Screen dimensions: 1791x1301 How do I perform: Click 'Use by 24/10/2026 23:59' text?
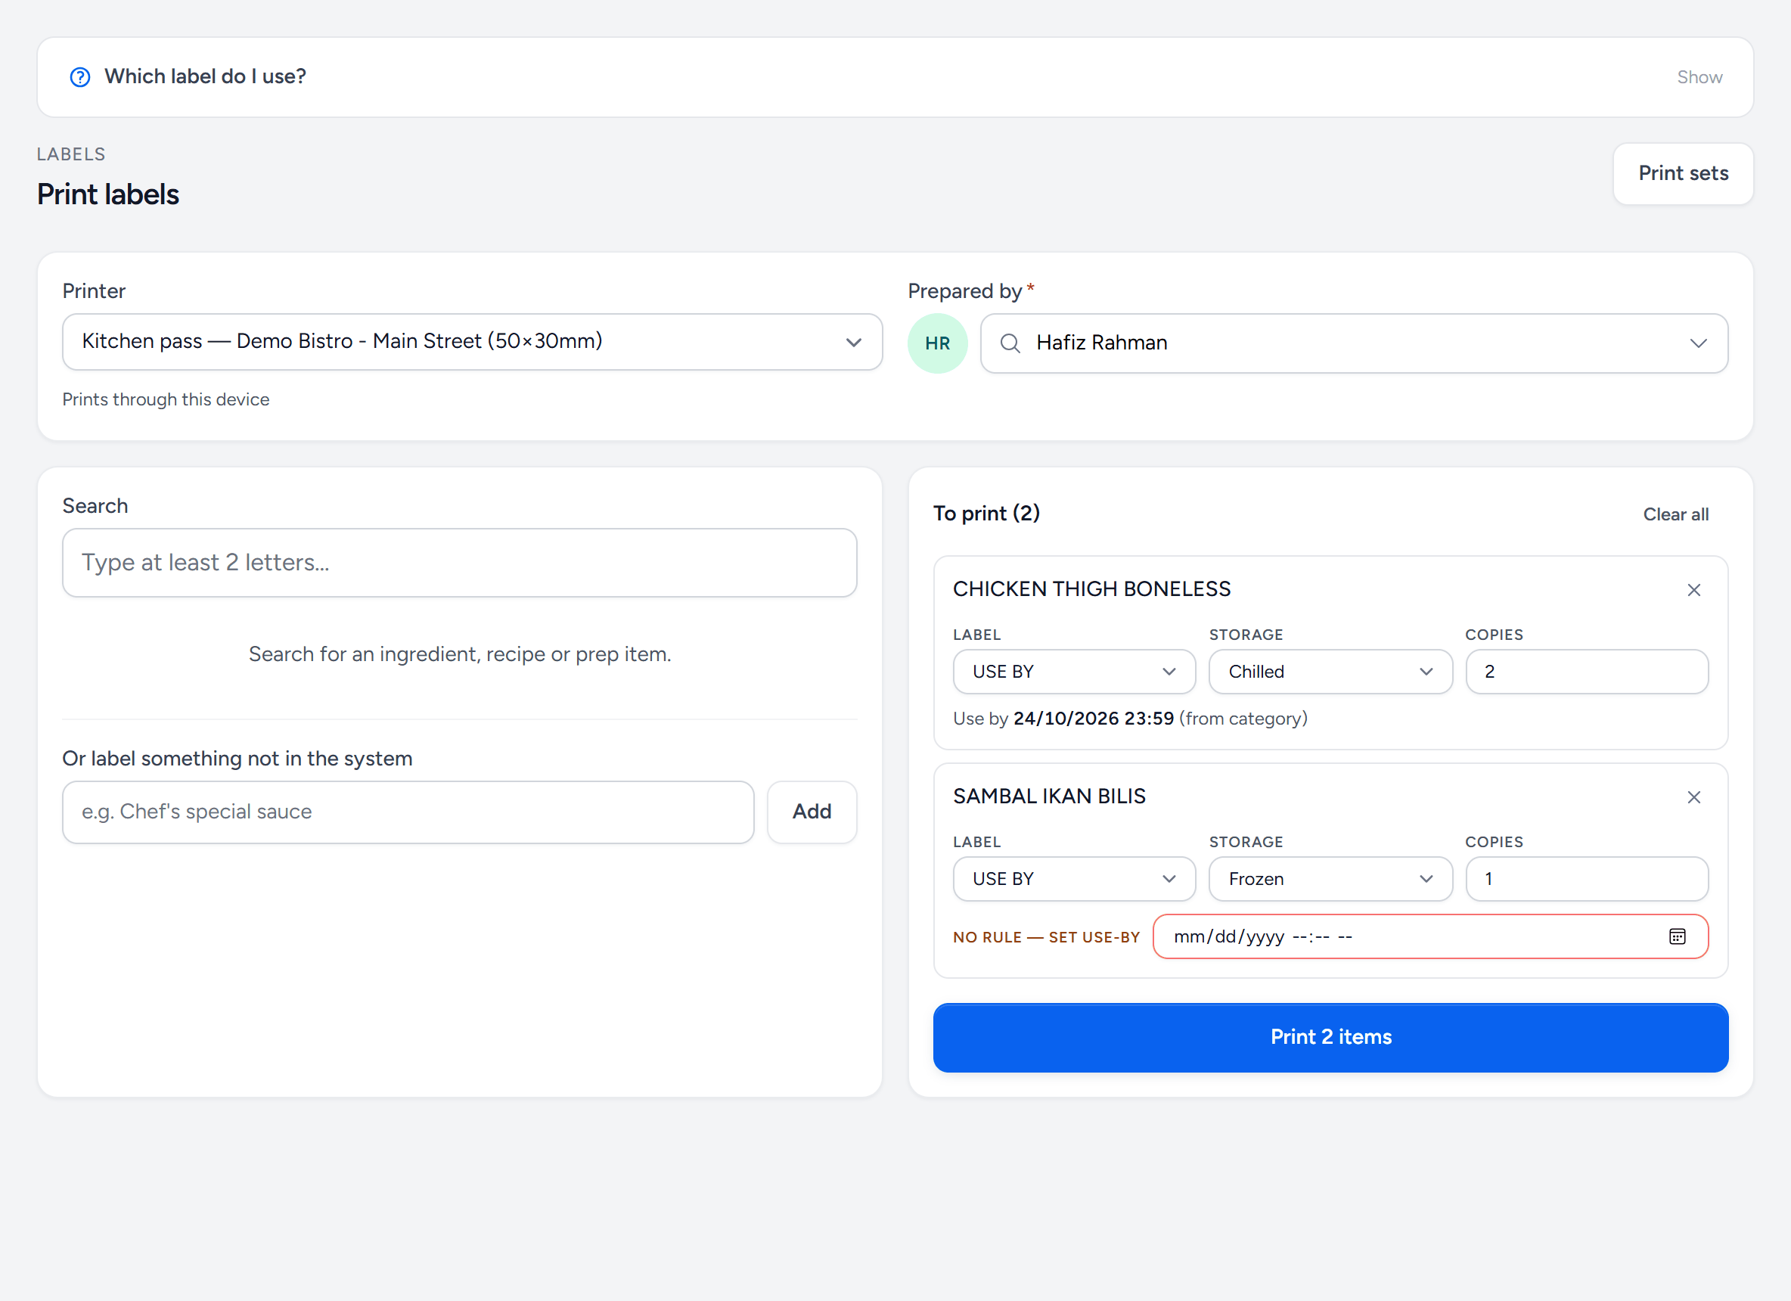pos(1063,718)
